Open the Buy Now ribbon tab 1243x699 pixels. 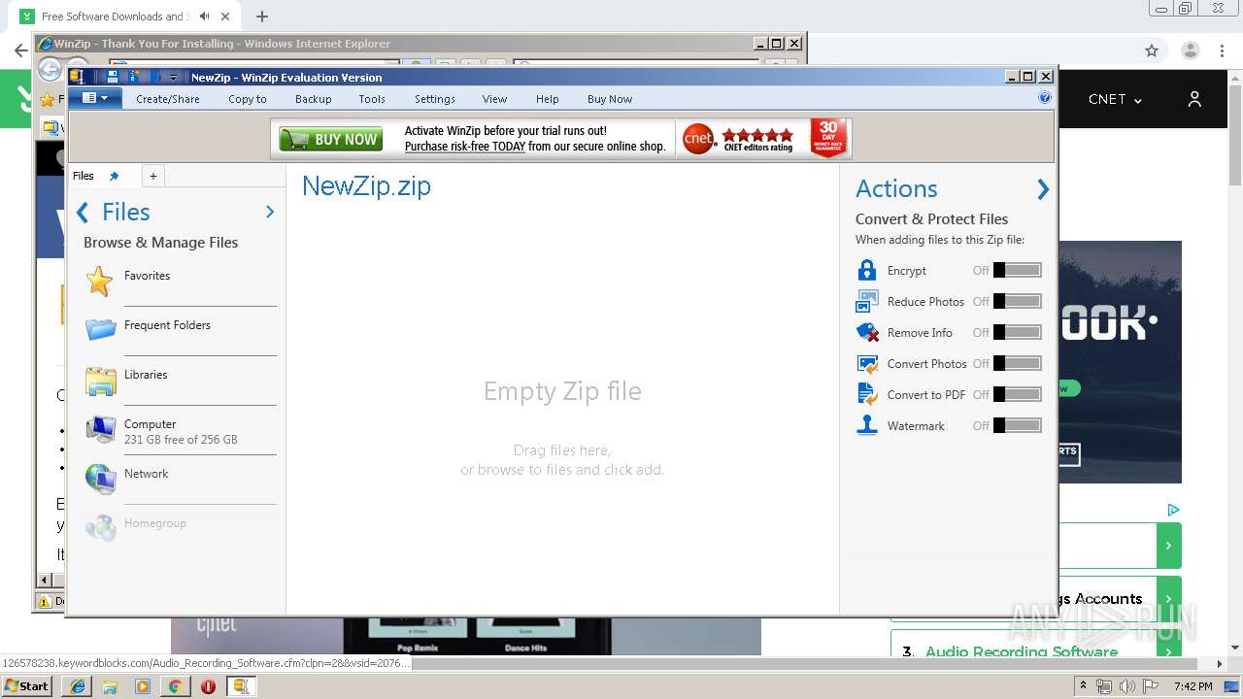coord(610,99)
